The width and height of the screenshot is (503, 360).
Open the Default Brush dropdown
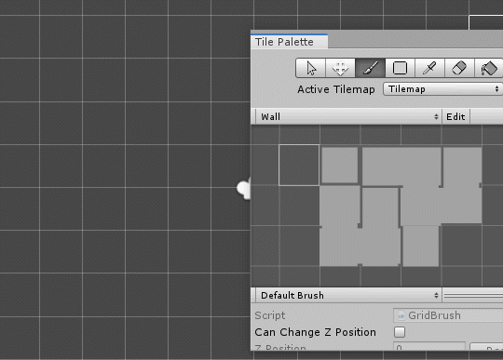348,295
